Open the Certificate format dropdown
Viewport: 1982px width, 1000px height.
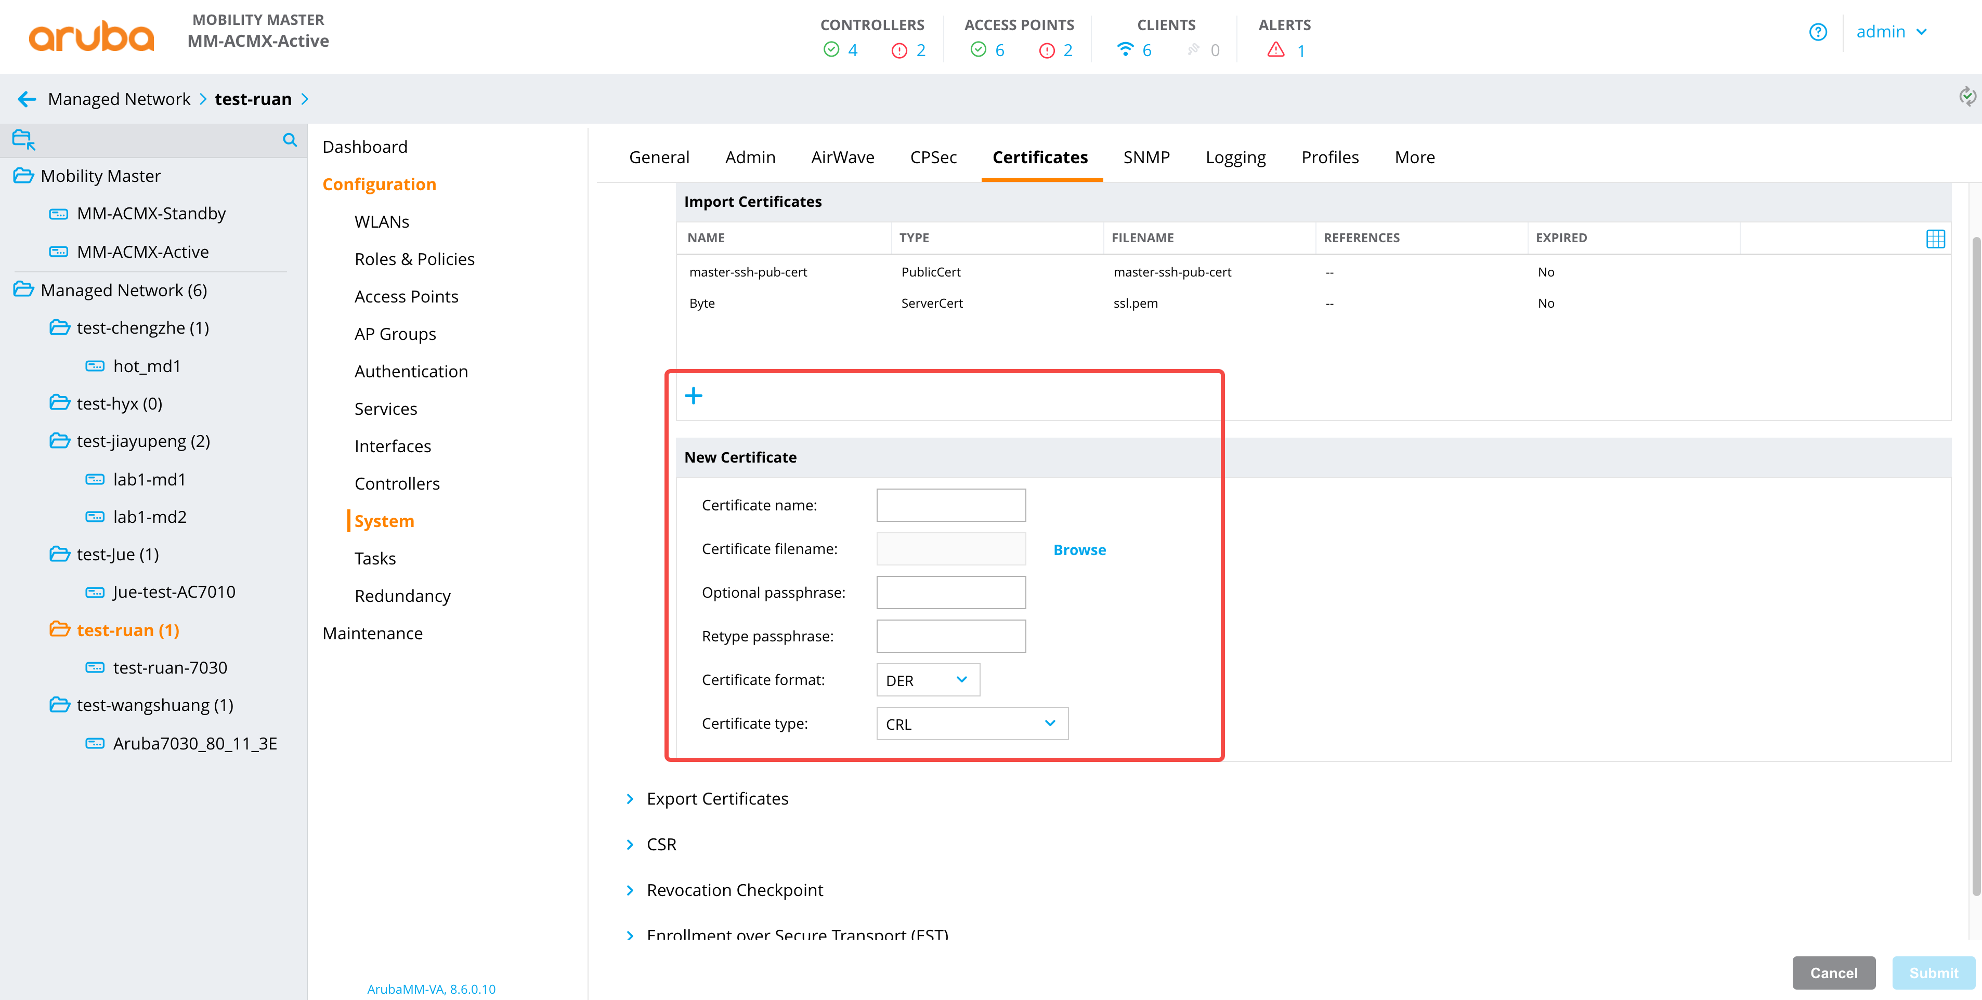pyautogui.click(x=928, y=680)
